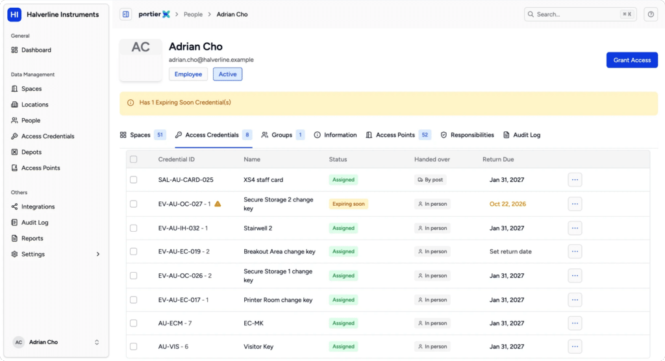Image resolution: width=665 pixels, height=361 pixels.
Task: Open actions menu for EC-MK
Action: coord(575,323)
